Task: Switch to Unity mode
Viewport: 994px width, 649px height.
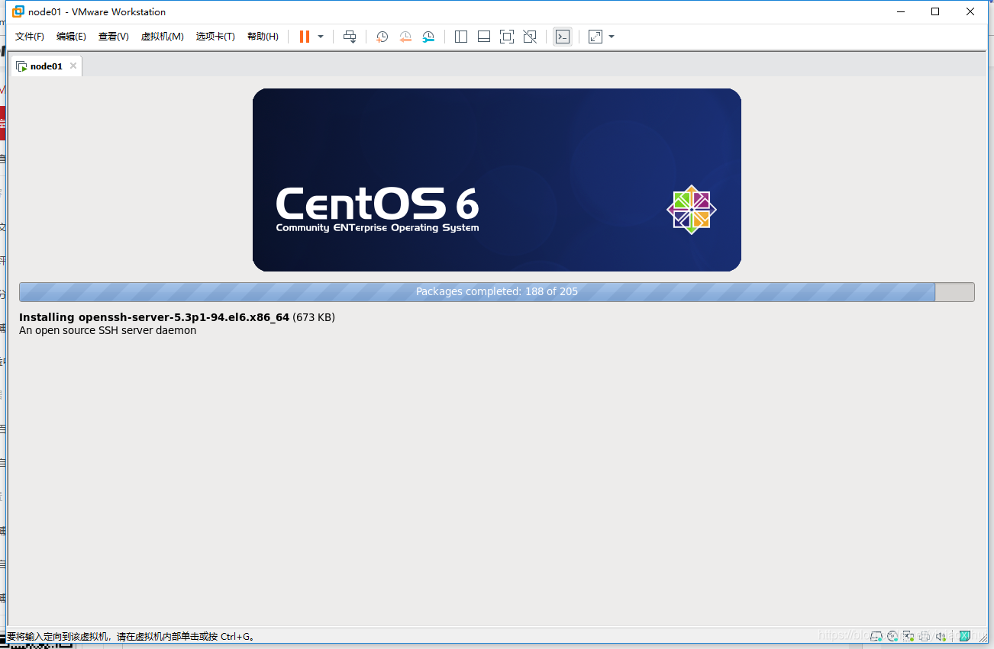Action: [530, 37]
